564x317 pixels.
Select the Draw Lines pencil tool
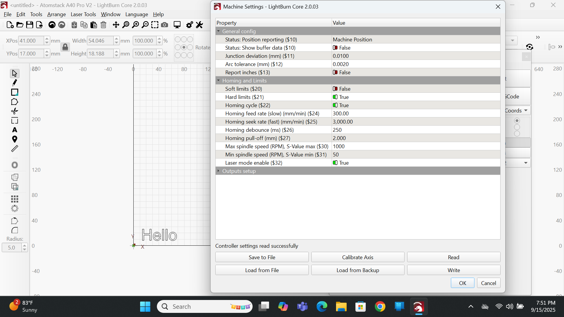coord(14,83)
